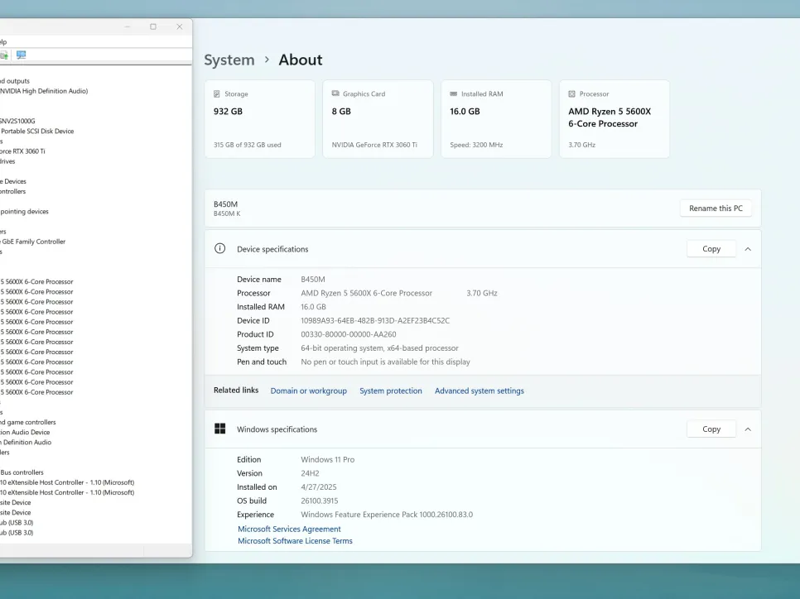Click the Product ID value 00330-80000-00000-AA260
This screenshot has width=800, height=599.
(349, 334)
